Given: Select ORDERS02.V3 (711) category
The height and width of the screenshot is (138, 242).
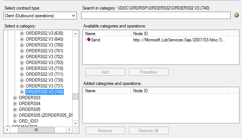Looking at the screenshot, I should point(44,74).
